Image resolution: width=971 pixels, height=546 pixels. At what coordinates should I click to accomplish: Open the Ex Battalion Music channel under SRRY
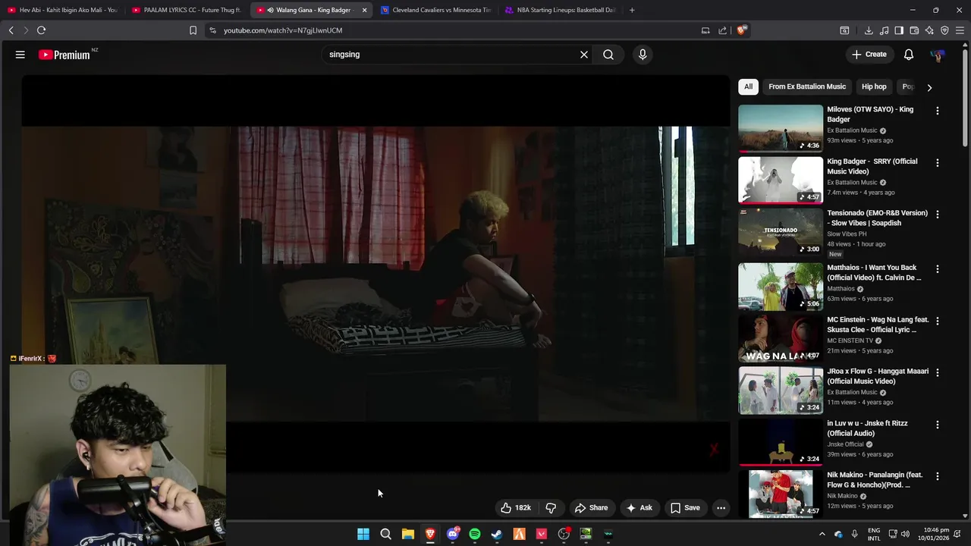point(852,182)
